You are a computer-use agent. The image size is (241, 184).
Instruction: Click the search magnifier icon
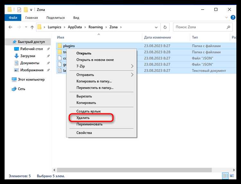point(228,27)
